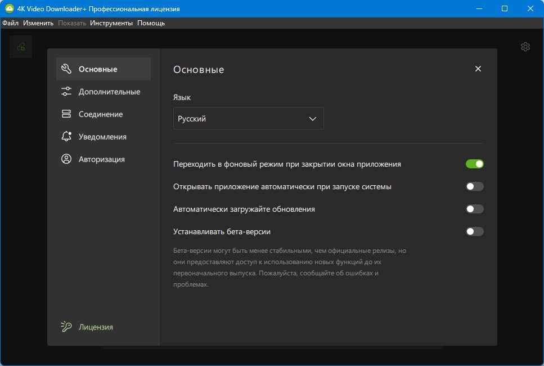The width and height of the screenshot is (544, 366).
Task: Disable background mode on window close
Action: coord(475,164)
